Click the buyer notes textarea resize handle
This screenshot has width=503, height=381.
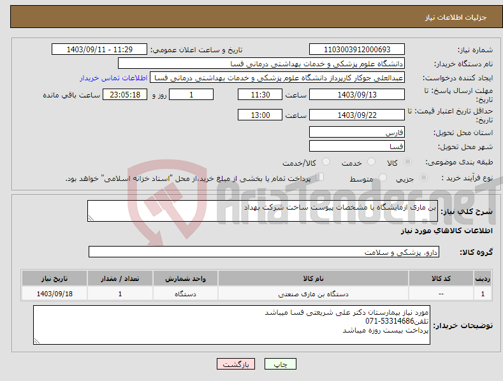pos(37,341)
